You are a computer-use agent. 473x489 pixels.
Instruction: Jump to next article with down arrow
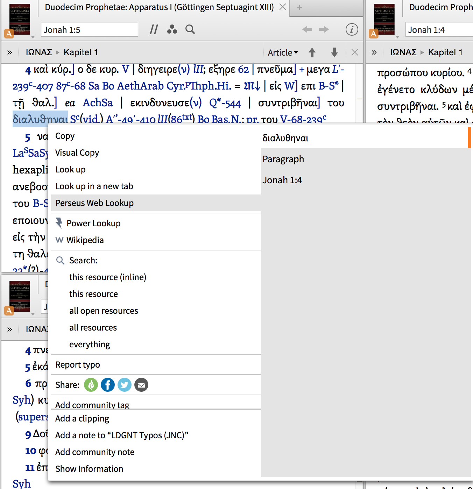coord(334,52)
